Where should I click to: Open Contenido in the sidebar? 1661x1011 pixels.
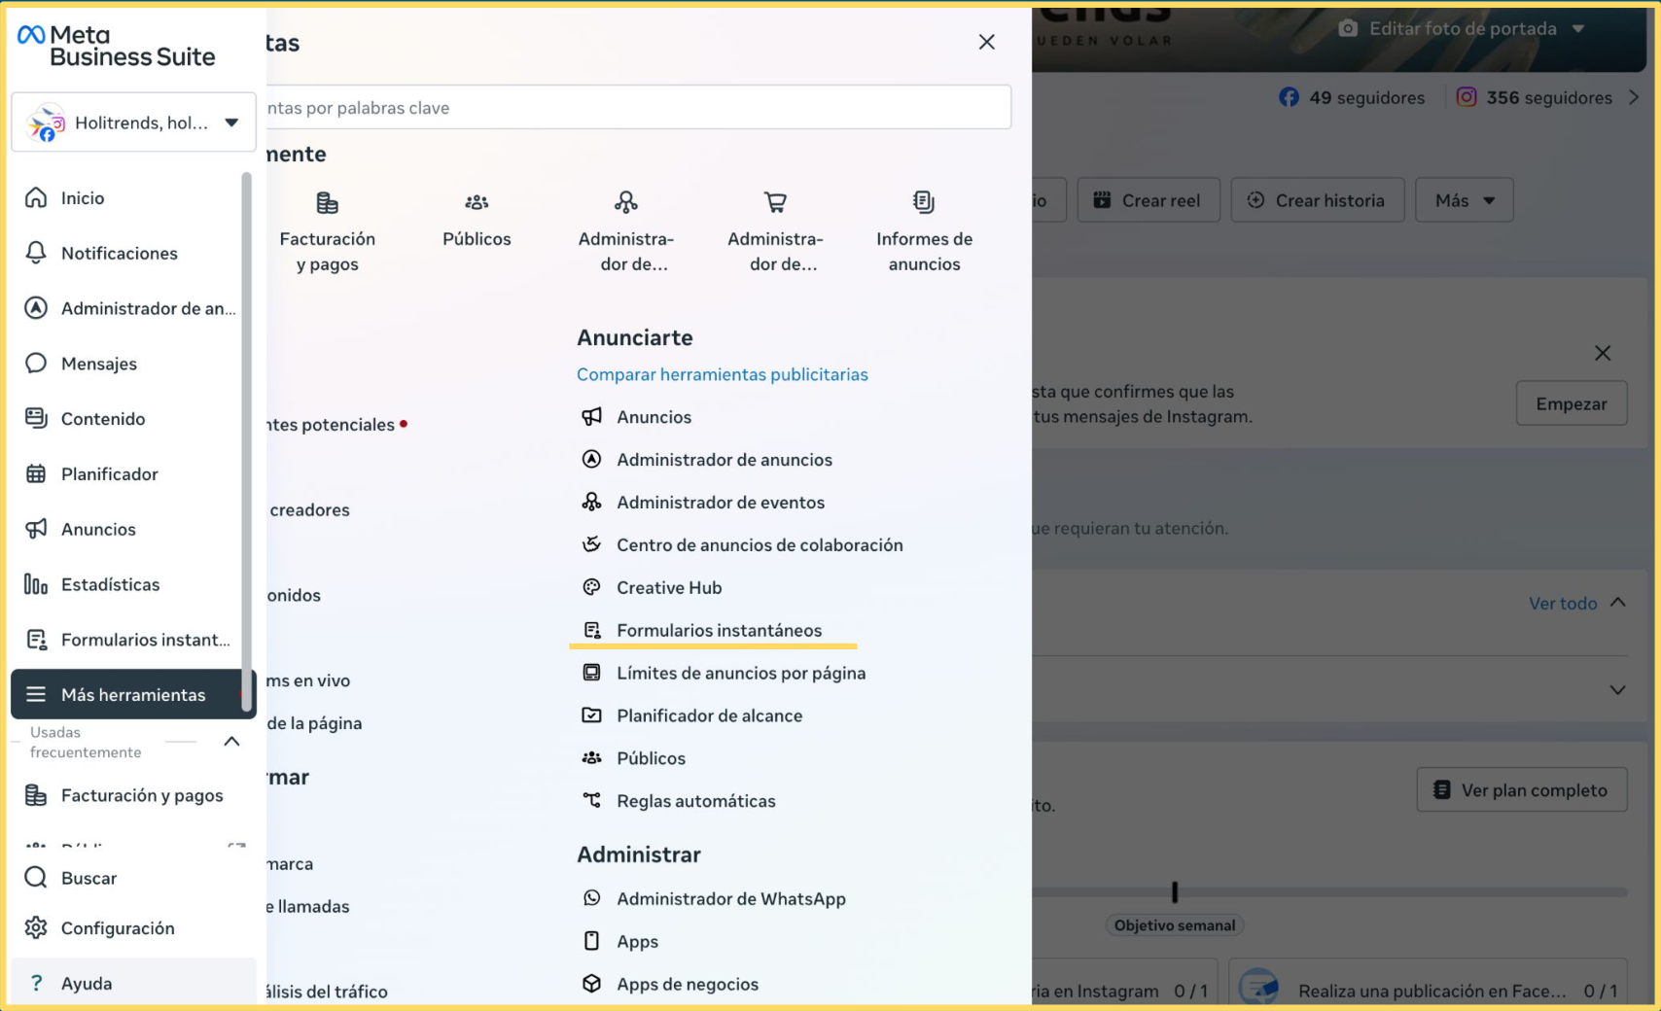(x=103, y=419)
